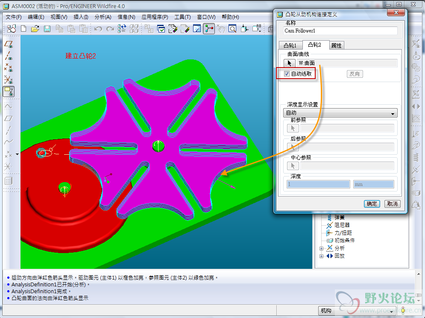Screen dimensions: 425x318
Task: Toggle coordinate system display
Action: (9, 79)
